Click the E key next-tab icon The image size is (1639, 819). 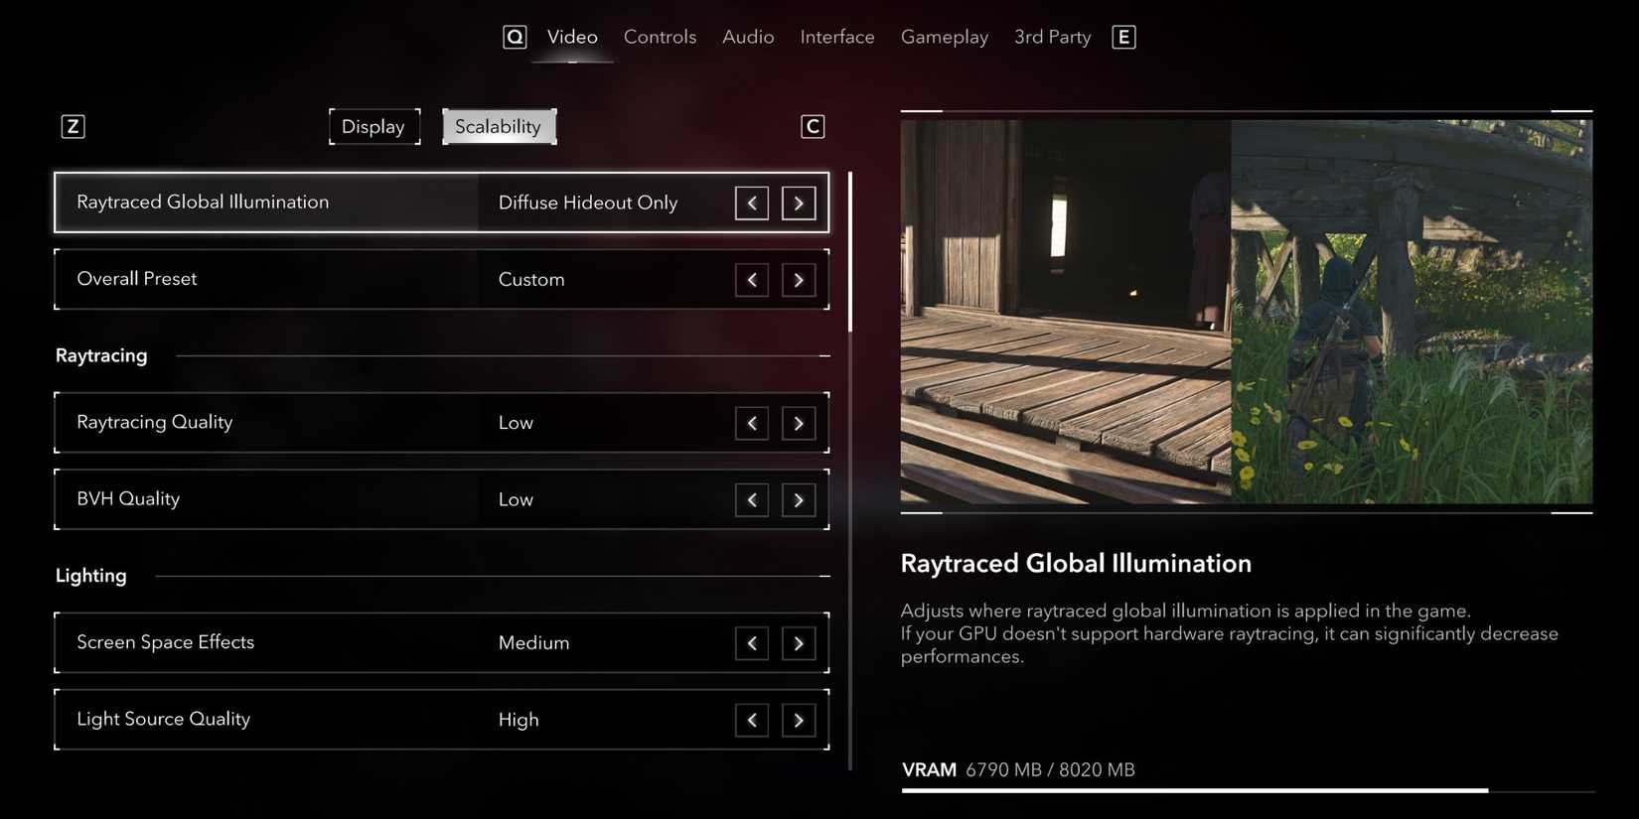click(x=1123, y=38)
